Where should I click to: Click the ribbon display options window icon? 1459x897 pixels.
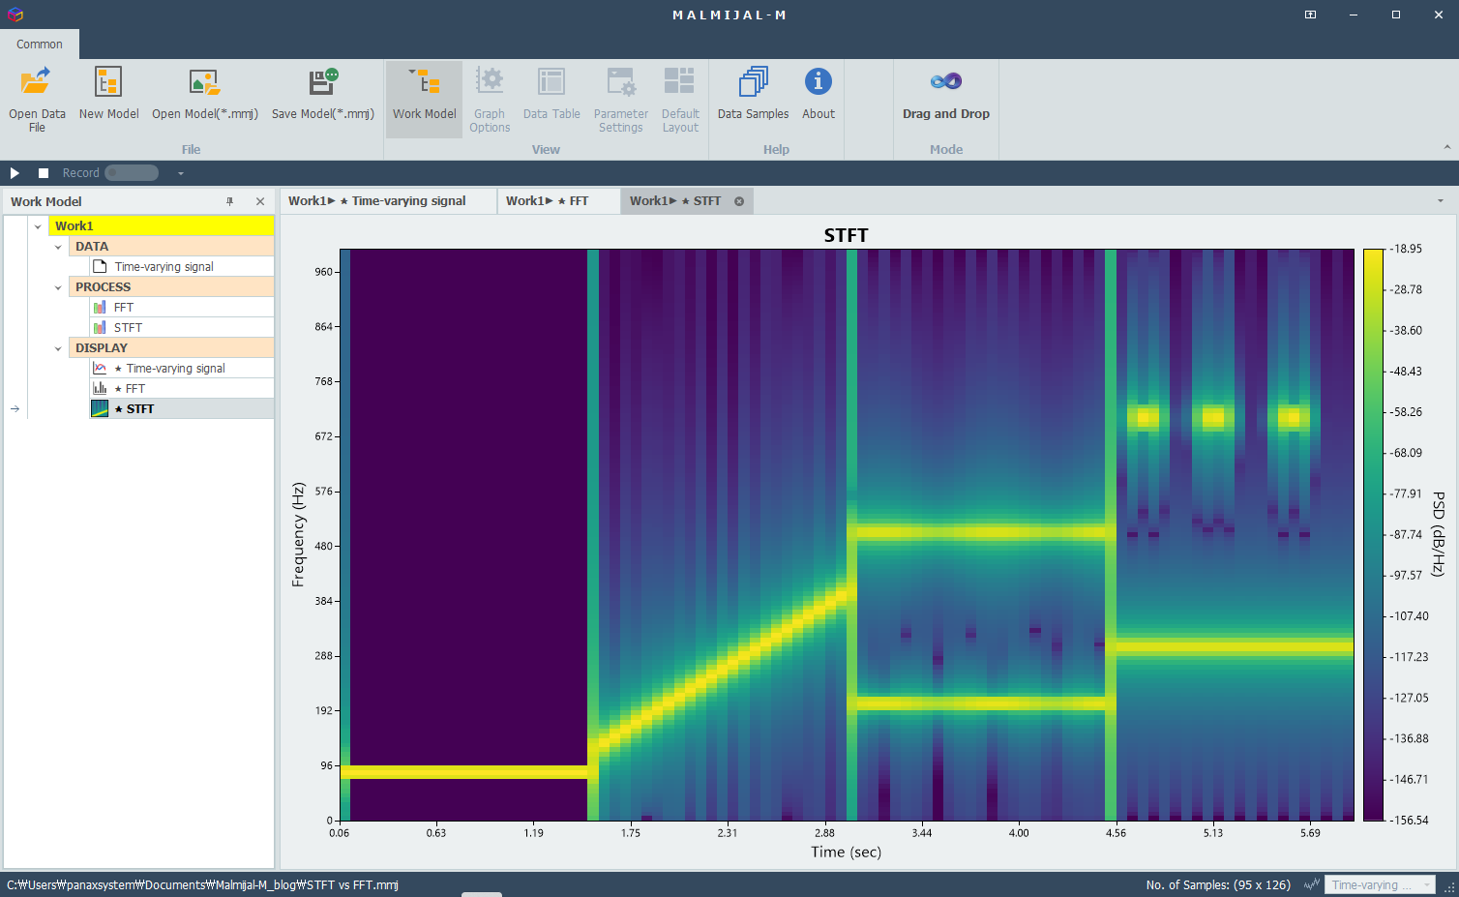1310,15
